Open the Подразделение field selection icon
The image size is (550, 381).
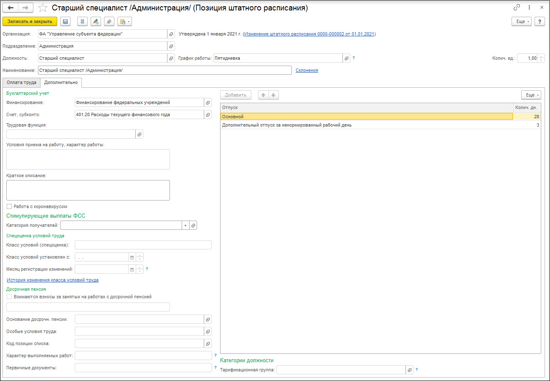coord(171,46)
